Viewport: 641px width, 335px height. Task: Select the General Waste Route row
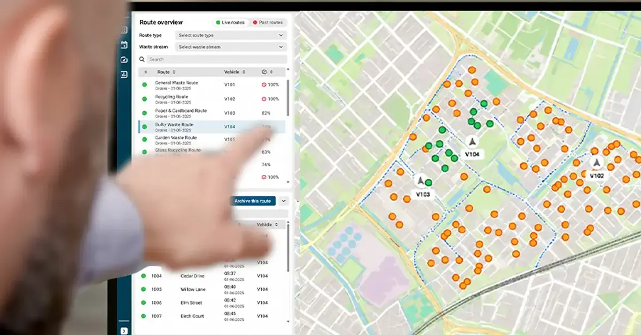(212, 85)
